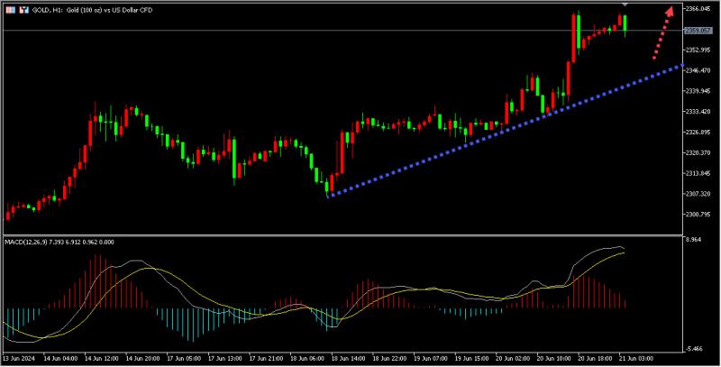Viewport: 721px width, 367px height.
Task: Click the '17 Jun 13:00' time axis label
Action: click(x=225, y=358)
